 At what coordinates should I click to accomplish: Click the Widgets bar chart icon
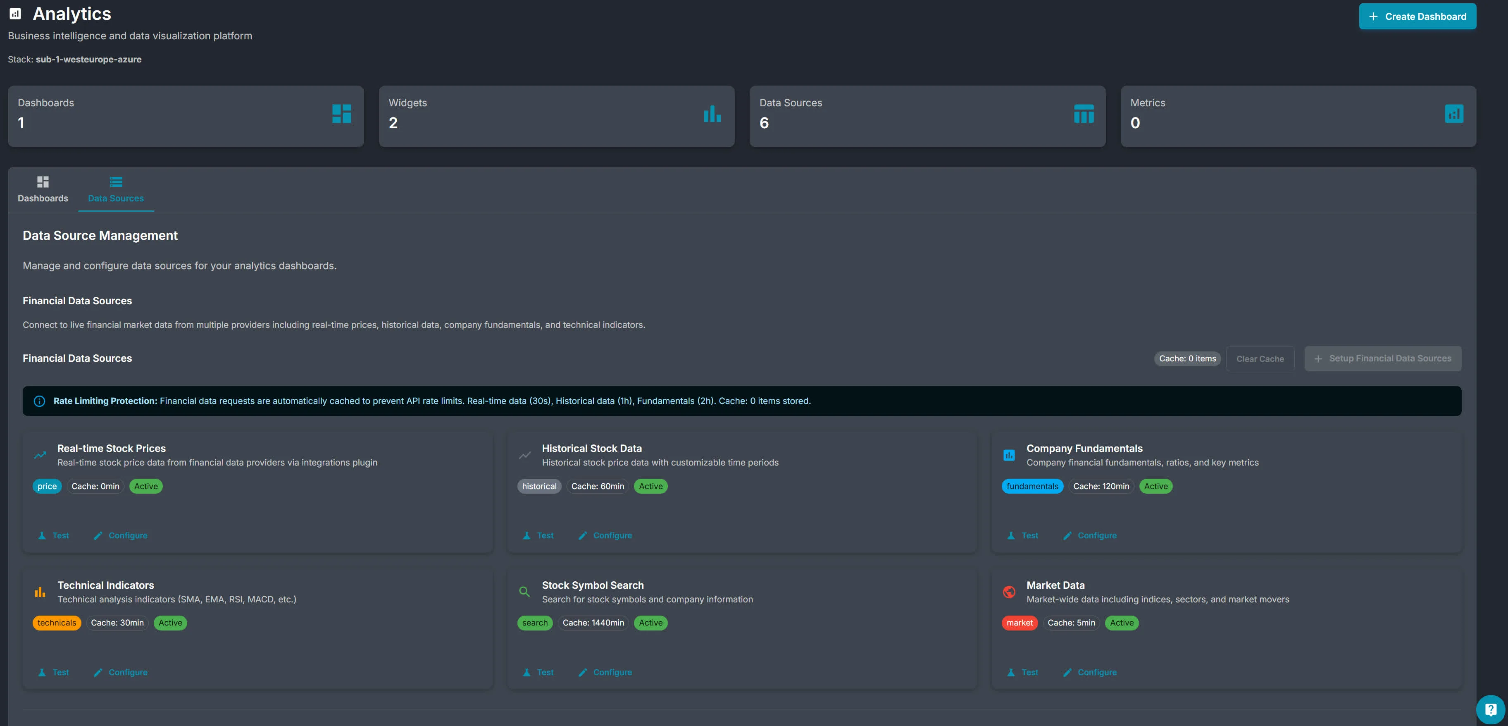tap(712, 114)
